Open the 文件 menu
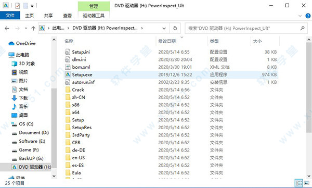The image size is (312, 188). pyautogui.click(x=10, y=15)
